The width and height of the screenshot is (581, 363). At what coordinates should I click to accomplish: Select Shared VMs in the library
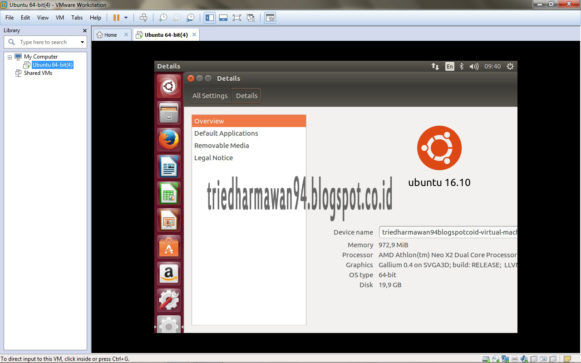(38, 73)
